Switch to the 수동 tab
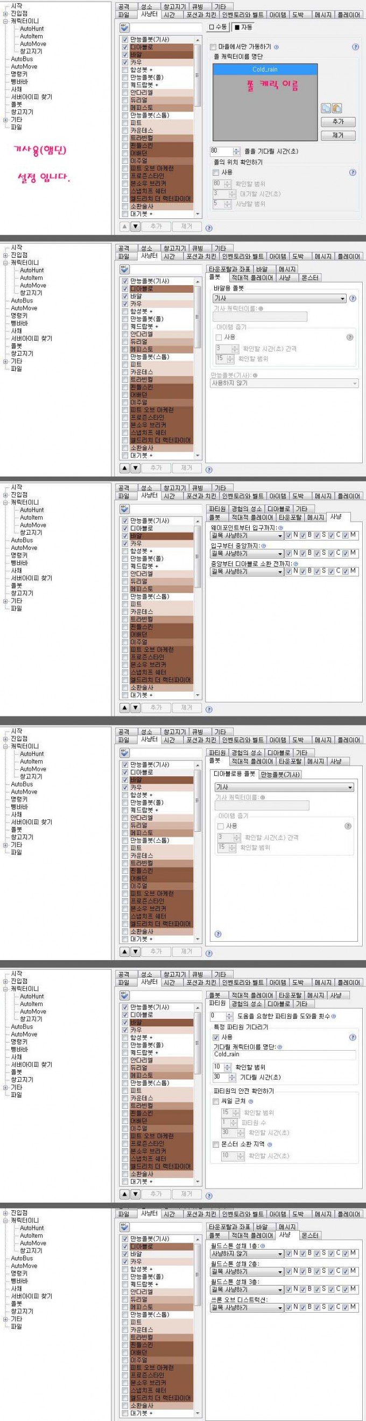Viewport: 366px width, 1421px height. tap(218, 26)
